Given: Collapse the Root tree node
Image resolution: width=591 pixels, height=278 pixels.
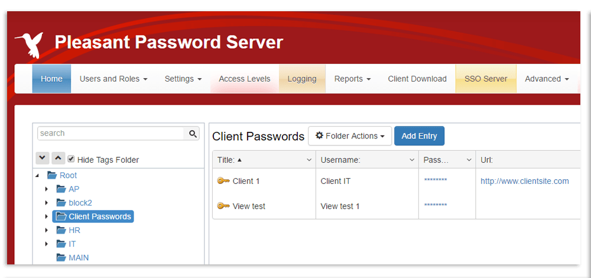Looking at the screenshot, I should click(38, 176).
